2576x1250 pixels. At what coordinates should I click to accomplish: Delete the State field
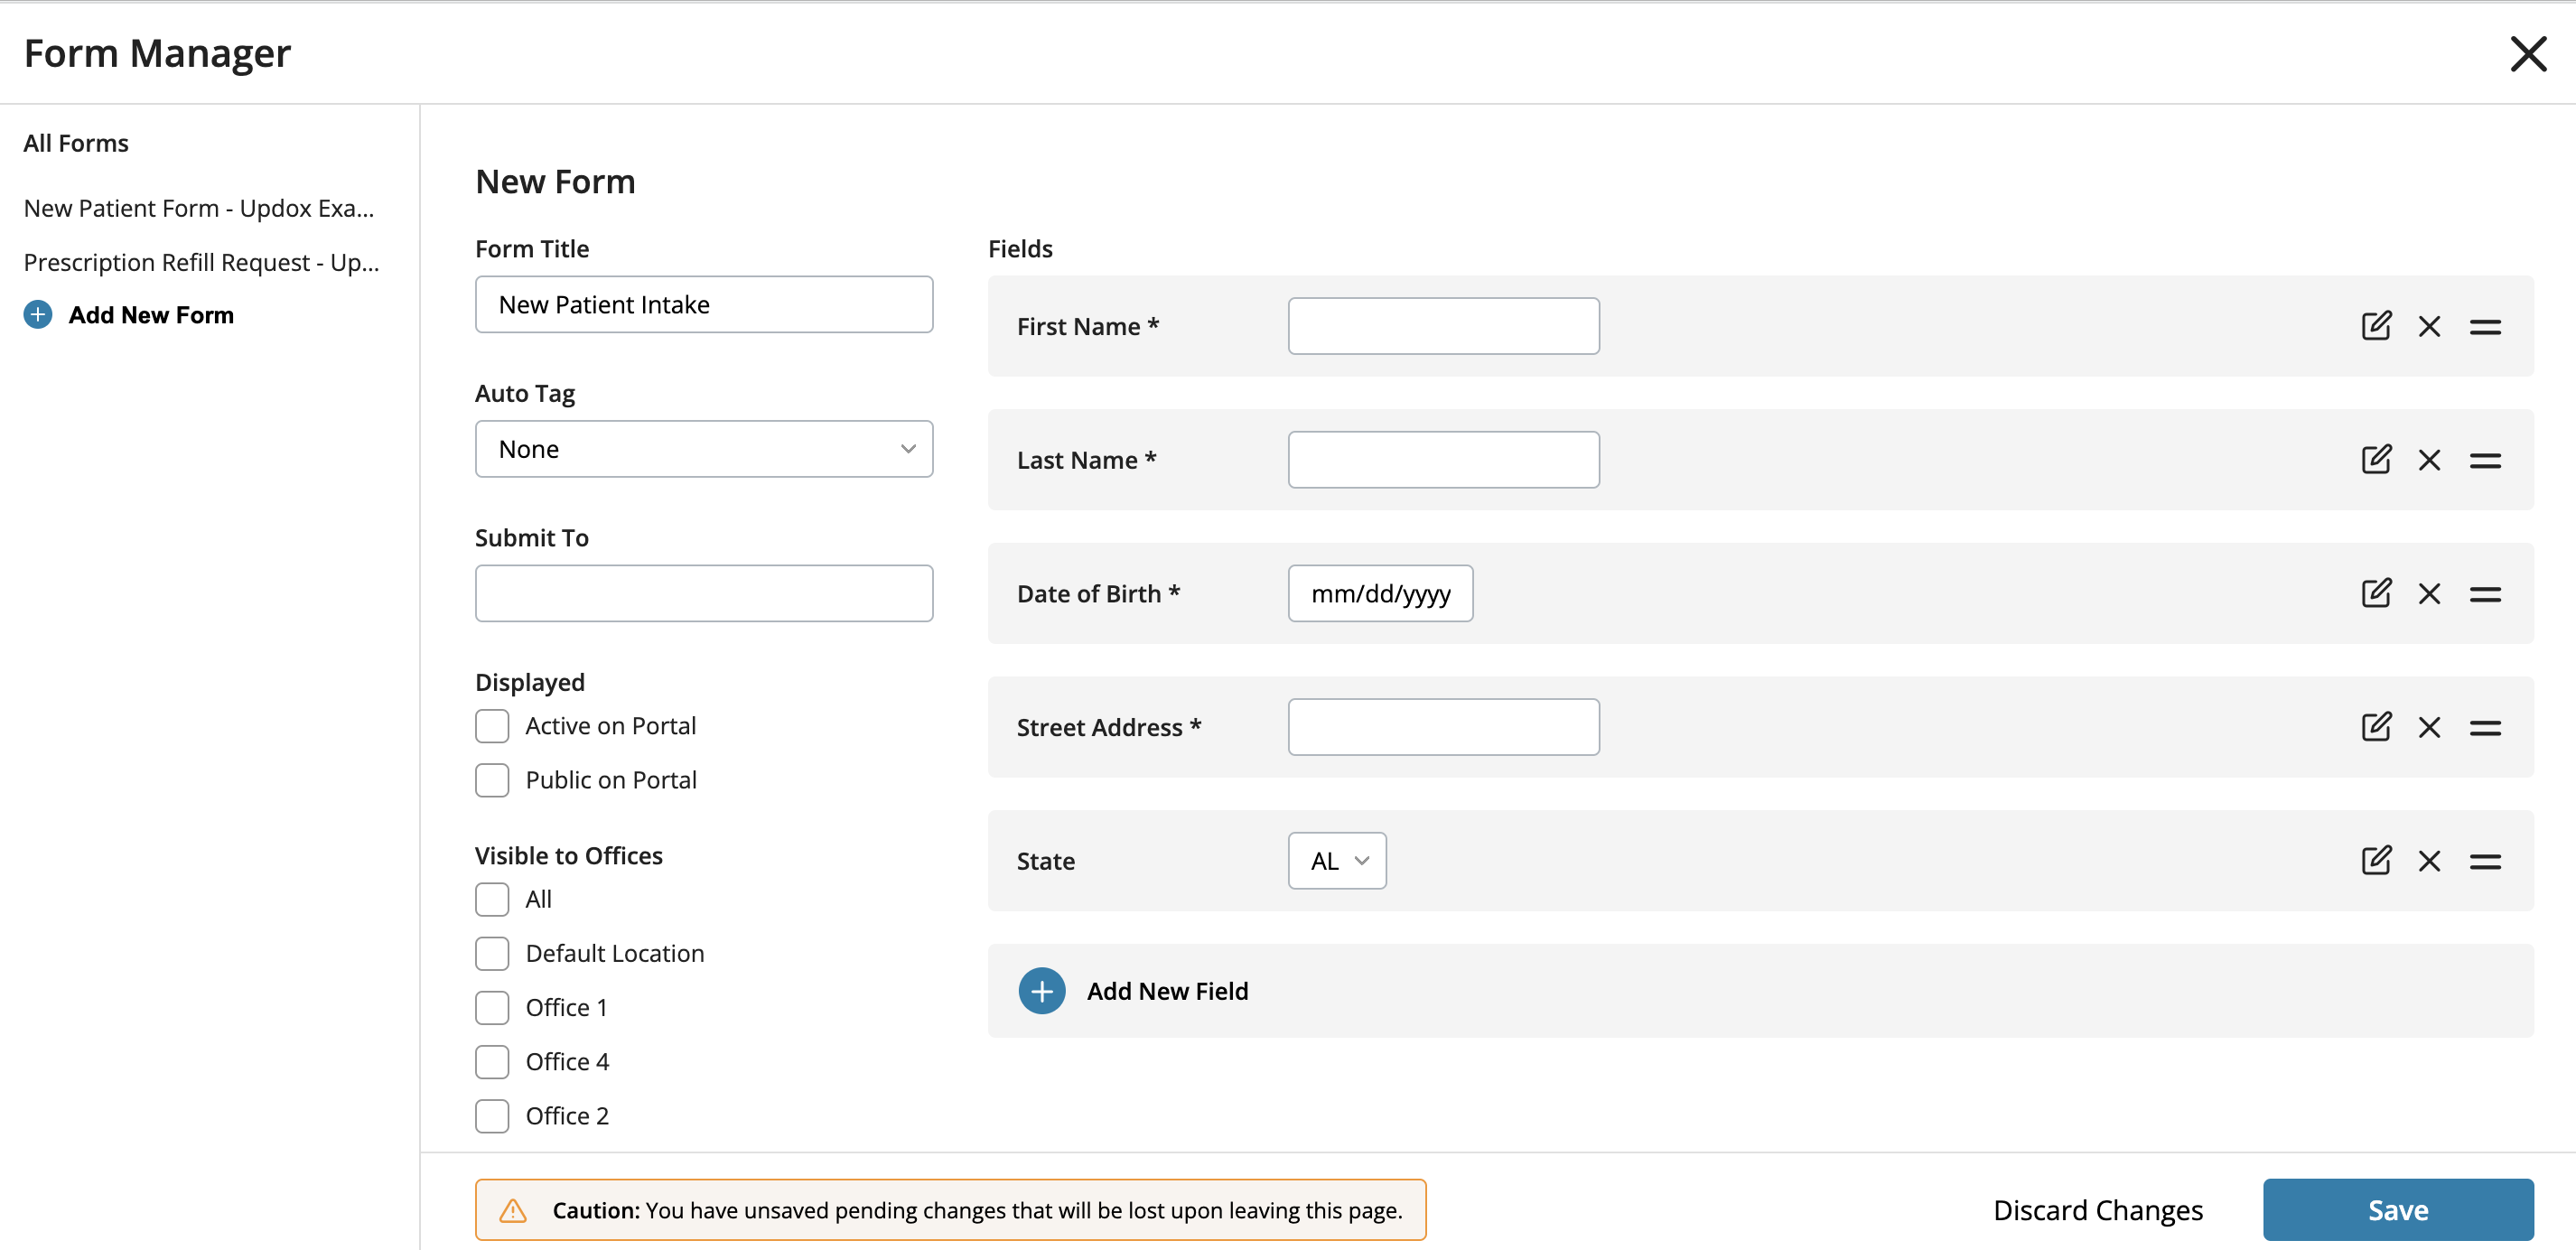[2429, 861]
